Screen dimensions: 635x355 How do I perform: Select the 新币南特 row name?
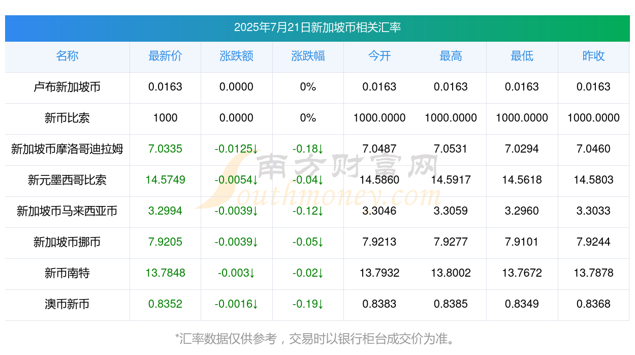pos(67,273)
